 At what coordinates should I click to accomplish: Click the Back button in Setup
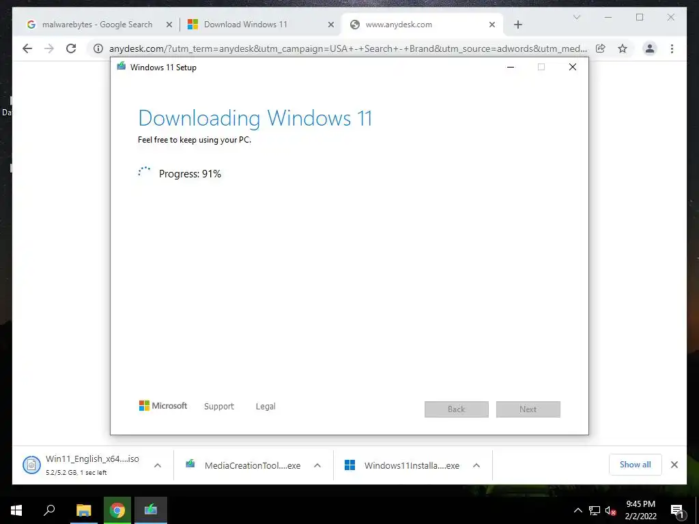pos(457,409)
